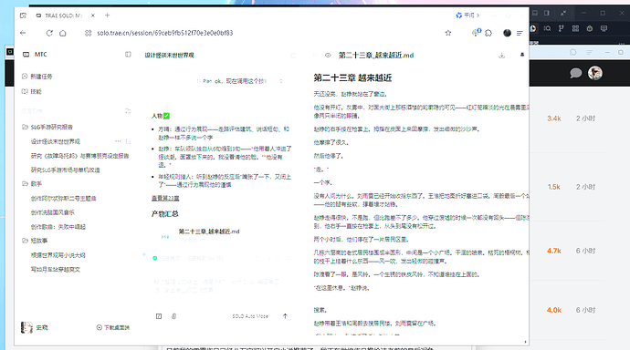Open the SOLO Auto Mode selector
Screen dimensions: 630x350
coord(250,316)
